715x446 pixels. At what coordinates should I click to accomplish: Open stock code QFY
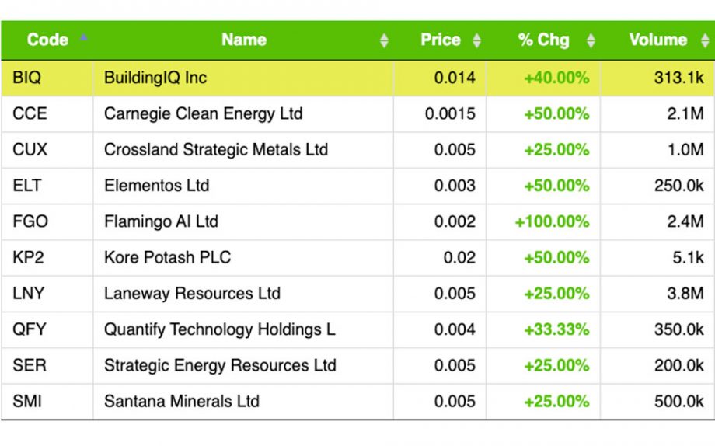click(30, 329)
